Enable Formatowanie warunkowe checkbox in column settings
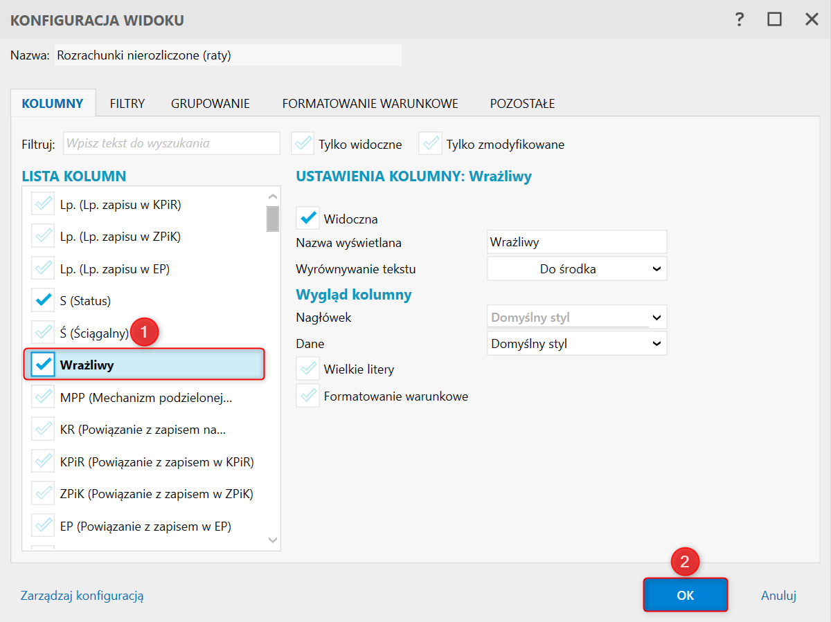This screenshot has width=831, height=622. point(308,396)
